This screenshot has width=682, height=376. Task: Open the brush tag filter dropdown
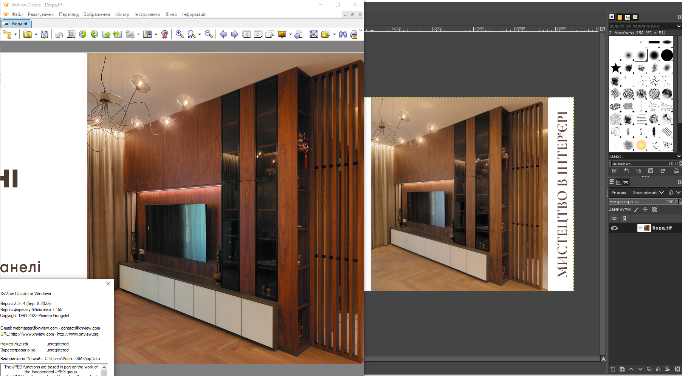point(679,26)
